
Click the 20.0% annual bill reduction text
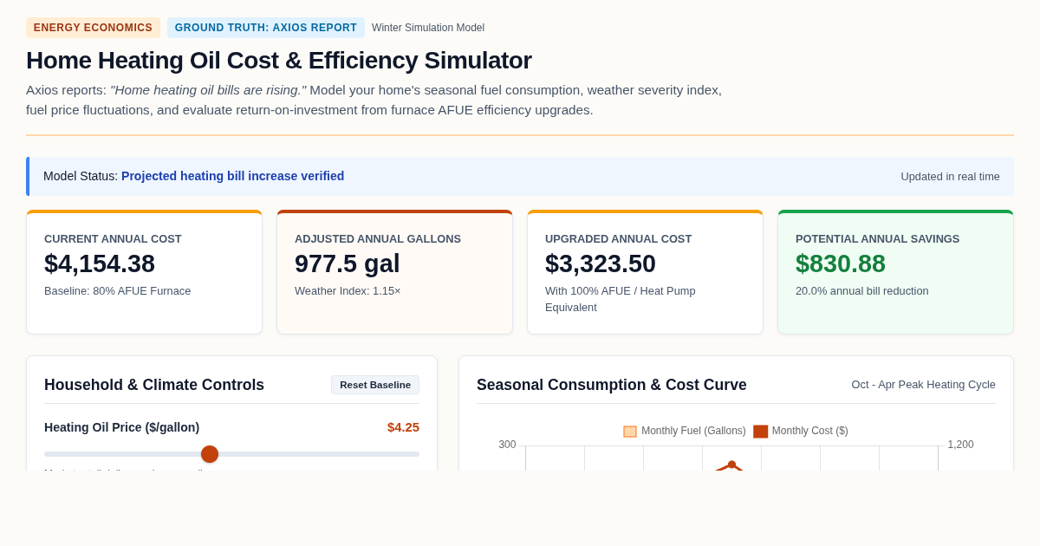(x=862, y=291)
